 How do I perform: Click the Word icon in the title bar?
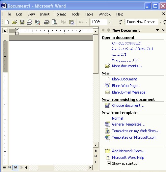(x=4, y=6)
